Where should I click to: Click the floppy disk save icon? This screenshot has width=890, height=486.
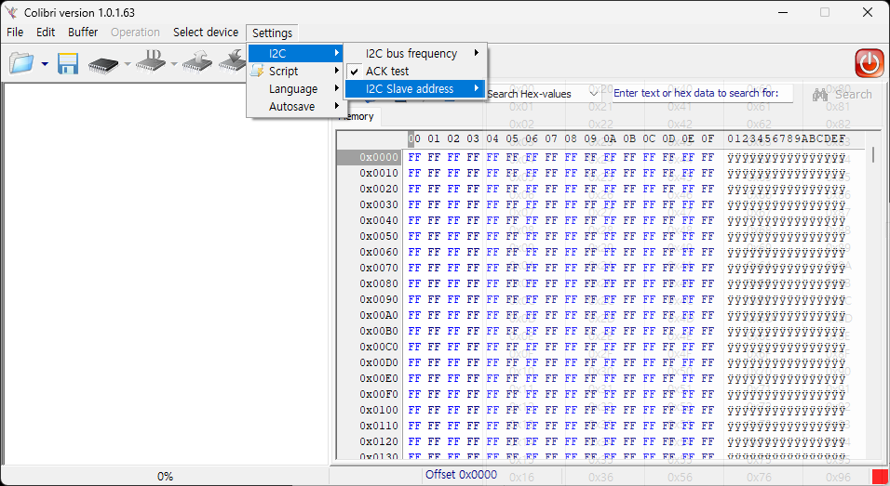(68, 63)
